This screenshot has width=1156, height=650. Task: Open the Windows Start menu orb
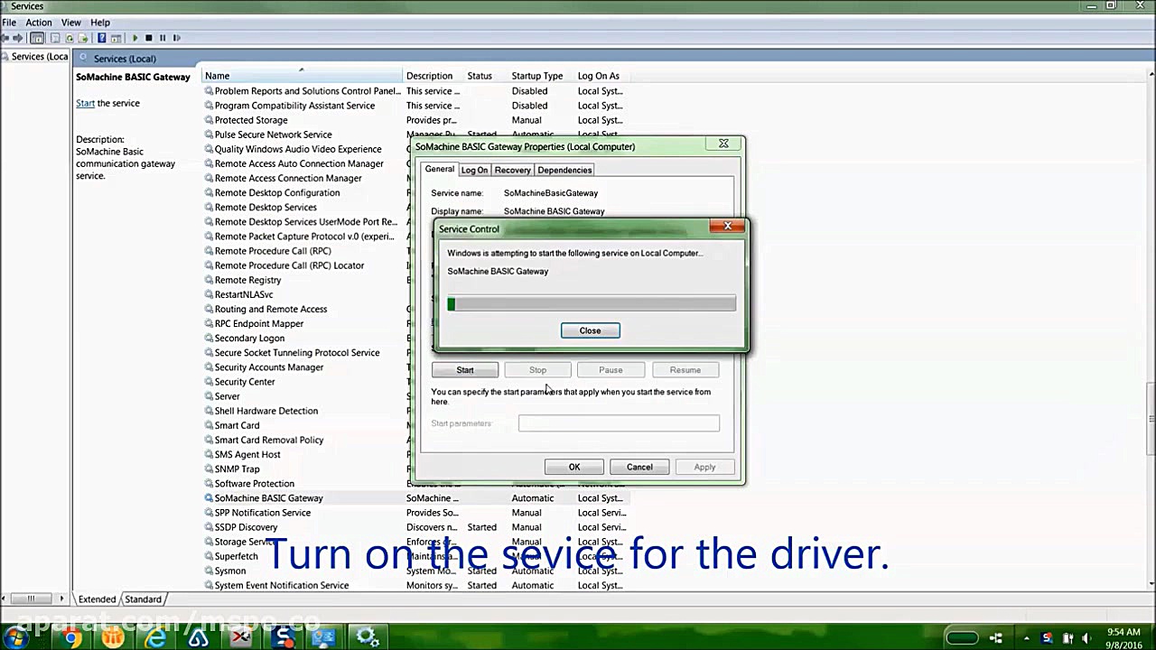click(15, 637)
